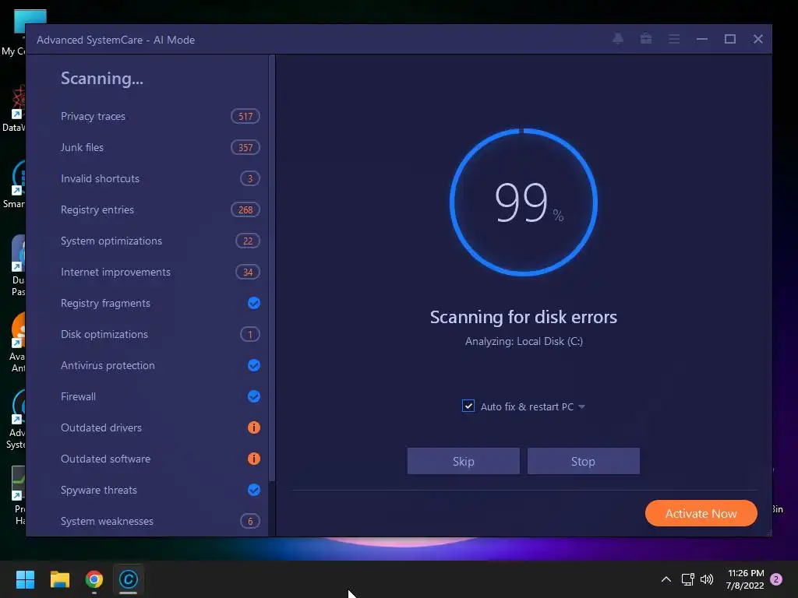Image resolution: width=798 pixels, height=598 pixels.
Task: Select the Internet improvements row
Action: pos(161,272)
